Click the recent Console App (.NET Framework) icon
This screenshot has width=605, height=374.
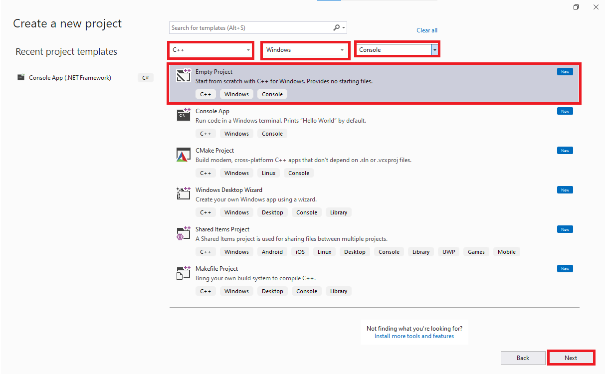coord(21,77)
